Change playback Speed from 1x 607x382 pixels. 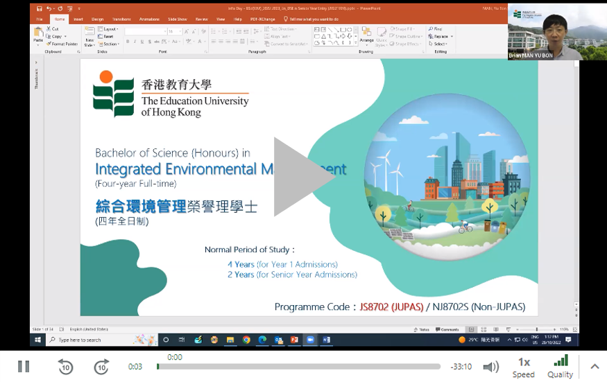523,367
